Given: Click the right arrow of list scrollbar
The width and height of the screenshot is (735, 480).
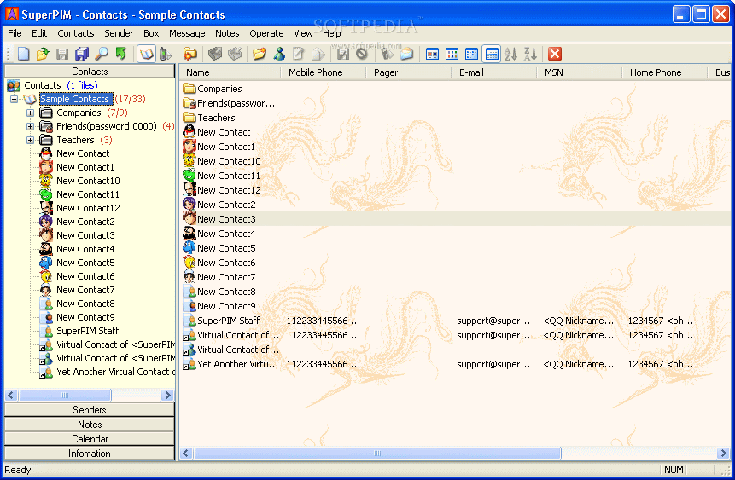Looking at the screenshot, I should coord(723,454).
